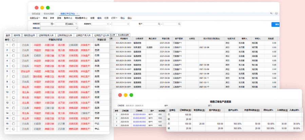Click 删除 in the toolbar
The image size is (305, 140).
point(59,18)
